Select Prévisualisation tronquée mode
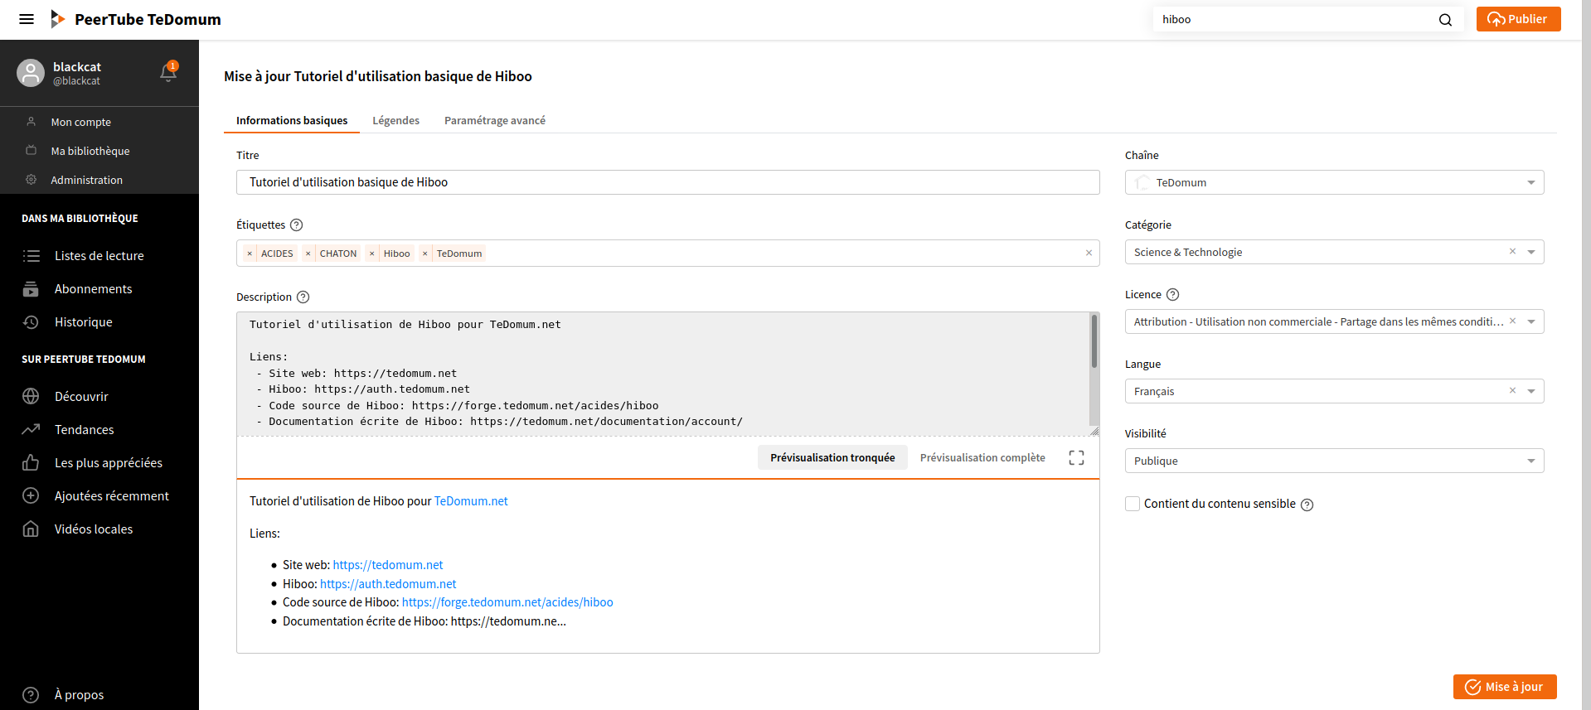Viewport: 1591px width, 710px height. point(832,458)
